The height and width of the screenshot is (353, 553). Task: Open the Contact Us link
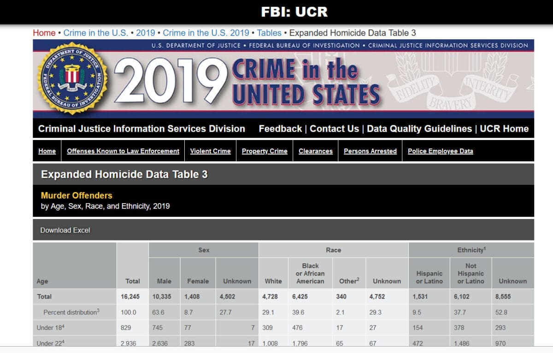coord(334,129)
